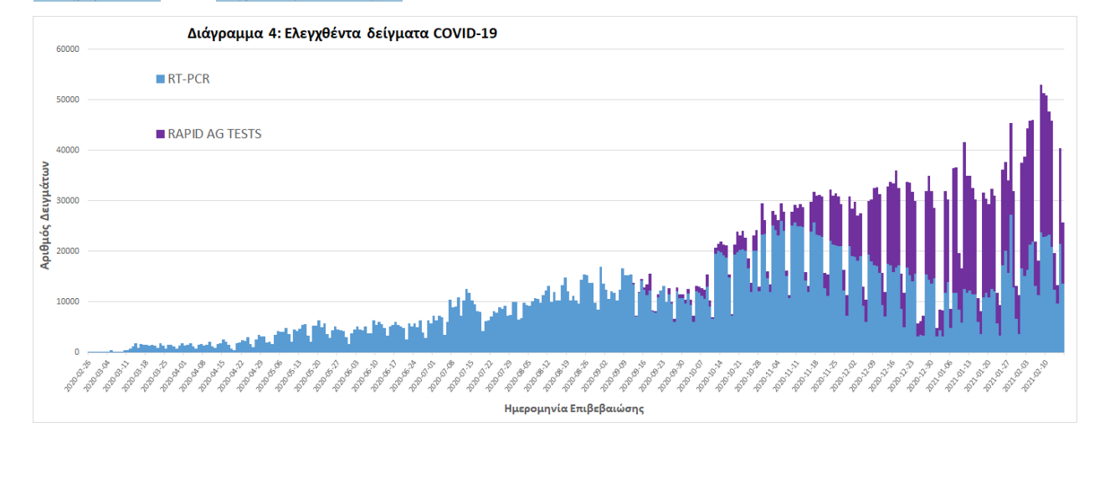Click the 40000 y-axis value label
The image size is (1110, 499).
pyautogui.click(x=67, y=151)
